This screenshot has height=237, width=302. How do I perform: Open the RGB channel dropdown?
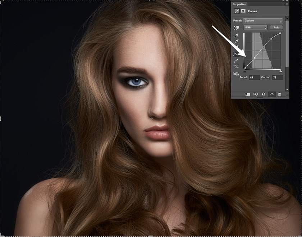tap(255, 28)
